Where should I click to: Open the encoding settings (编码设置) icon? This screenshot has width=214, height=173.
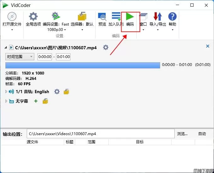pos(56,16)
